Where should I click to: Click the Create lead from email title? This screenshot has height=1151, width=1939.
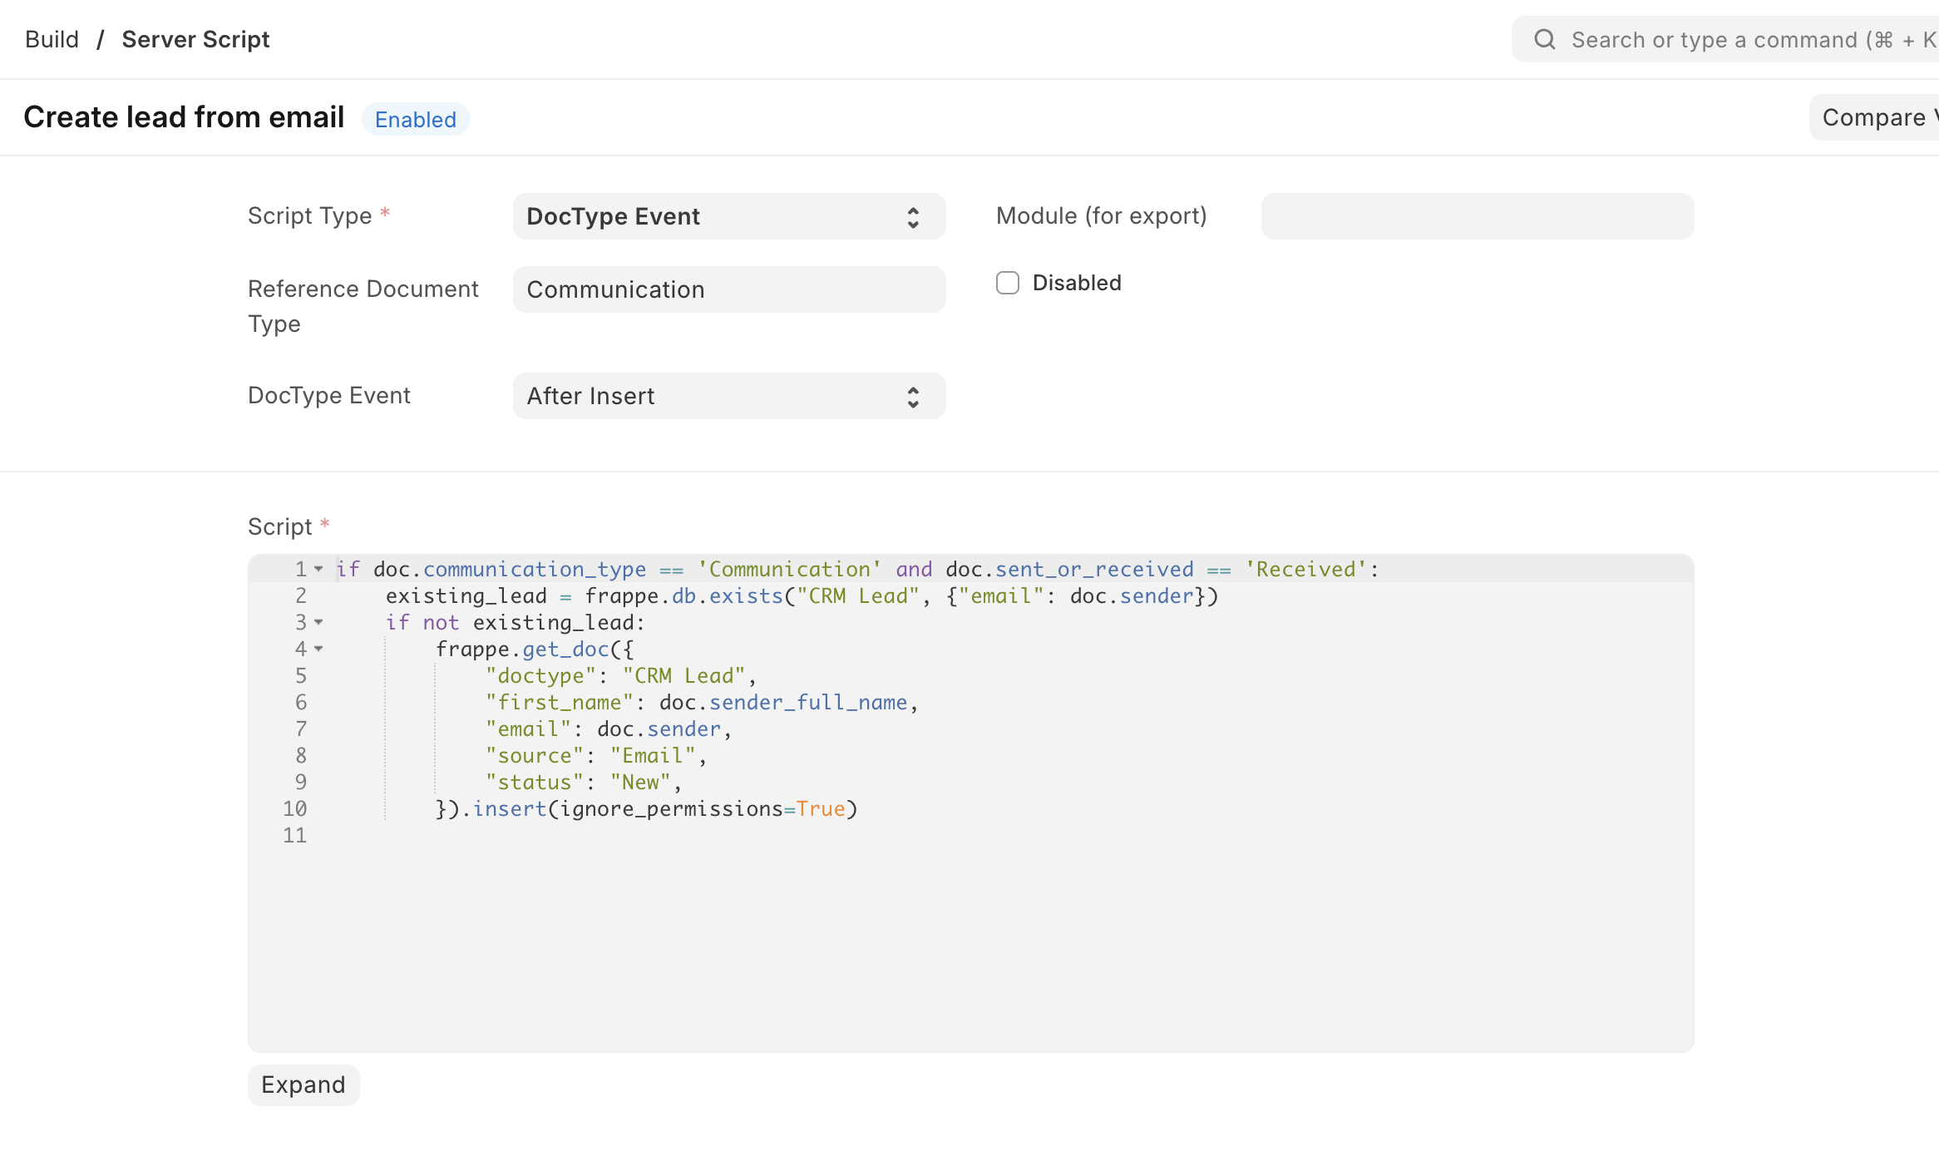pyautogui.click(x=184, y=118)
